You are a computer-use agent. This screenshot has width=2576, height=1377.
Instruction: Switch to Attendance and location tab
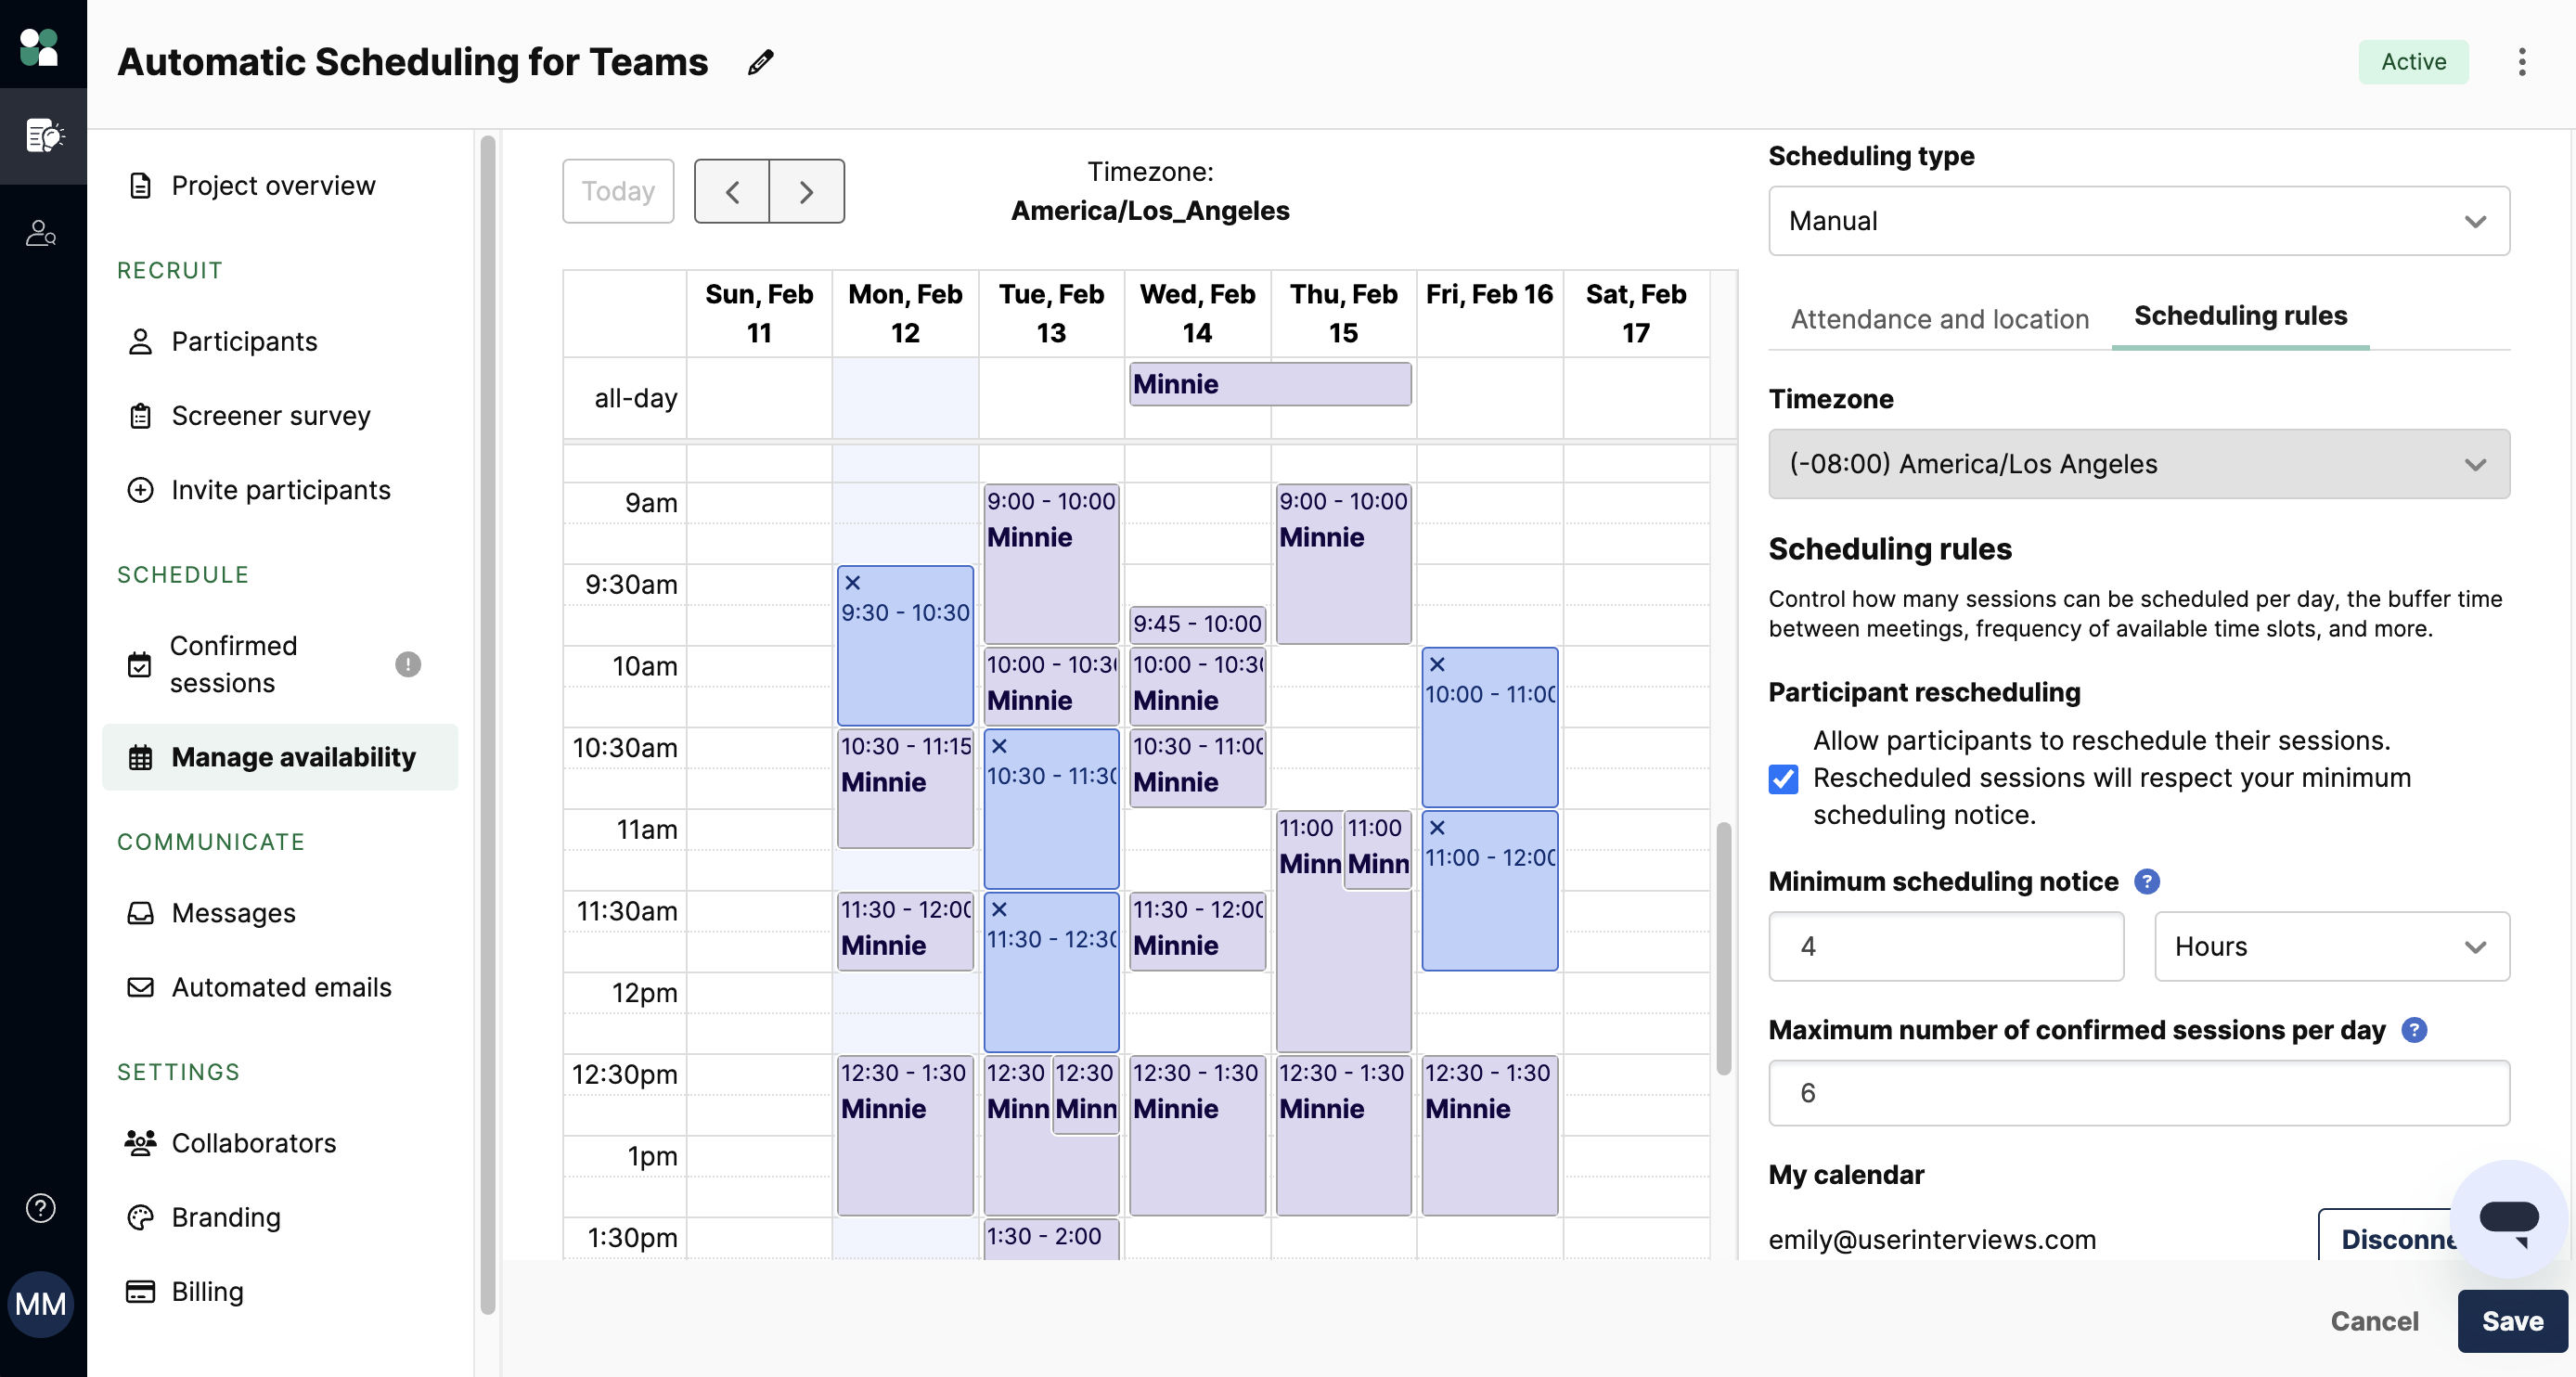coord(1939,319)
